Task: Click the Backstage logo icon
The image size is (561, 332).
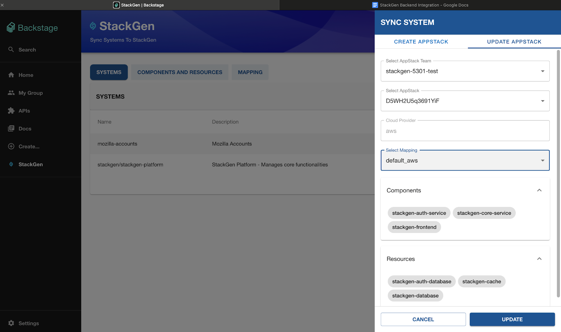Action: (x=11, y=27)
